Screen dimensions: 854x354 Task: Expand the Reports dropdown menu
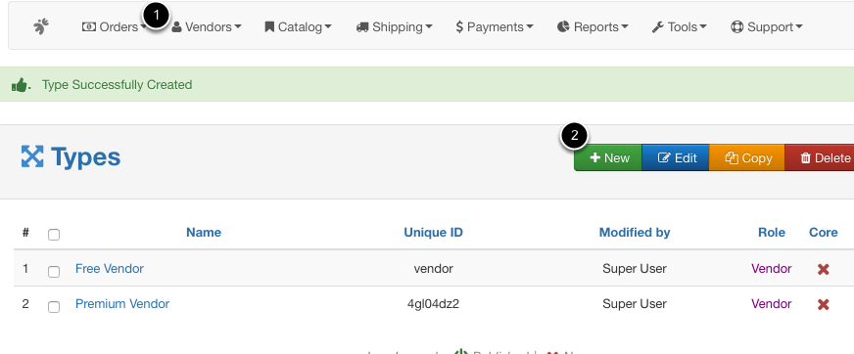[593, 26]
